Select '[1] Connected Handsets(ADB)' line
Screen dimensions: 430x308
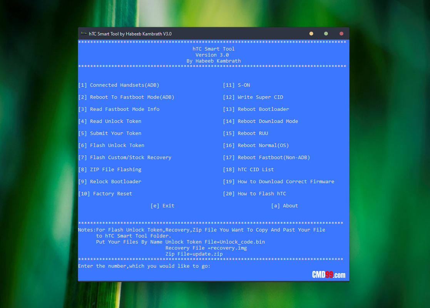pos(119,85)
